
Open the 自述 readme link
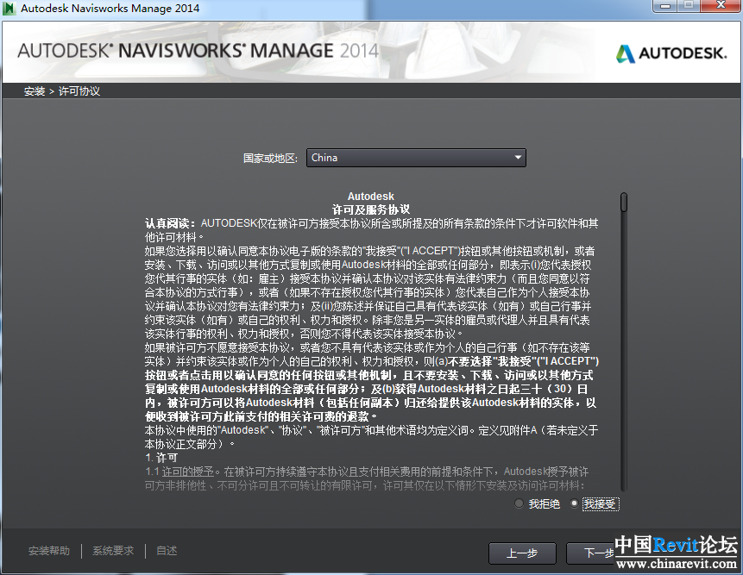(167, 551)
